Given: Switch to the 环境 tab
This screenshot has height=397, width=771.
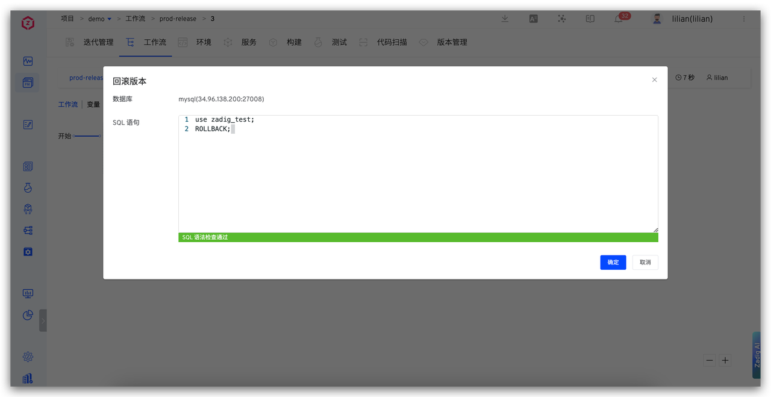Looking at the screenshot, I should click(x=204, y=42).
